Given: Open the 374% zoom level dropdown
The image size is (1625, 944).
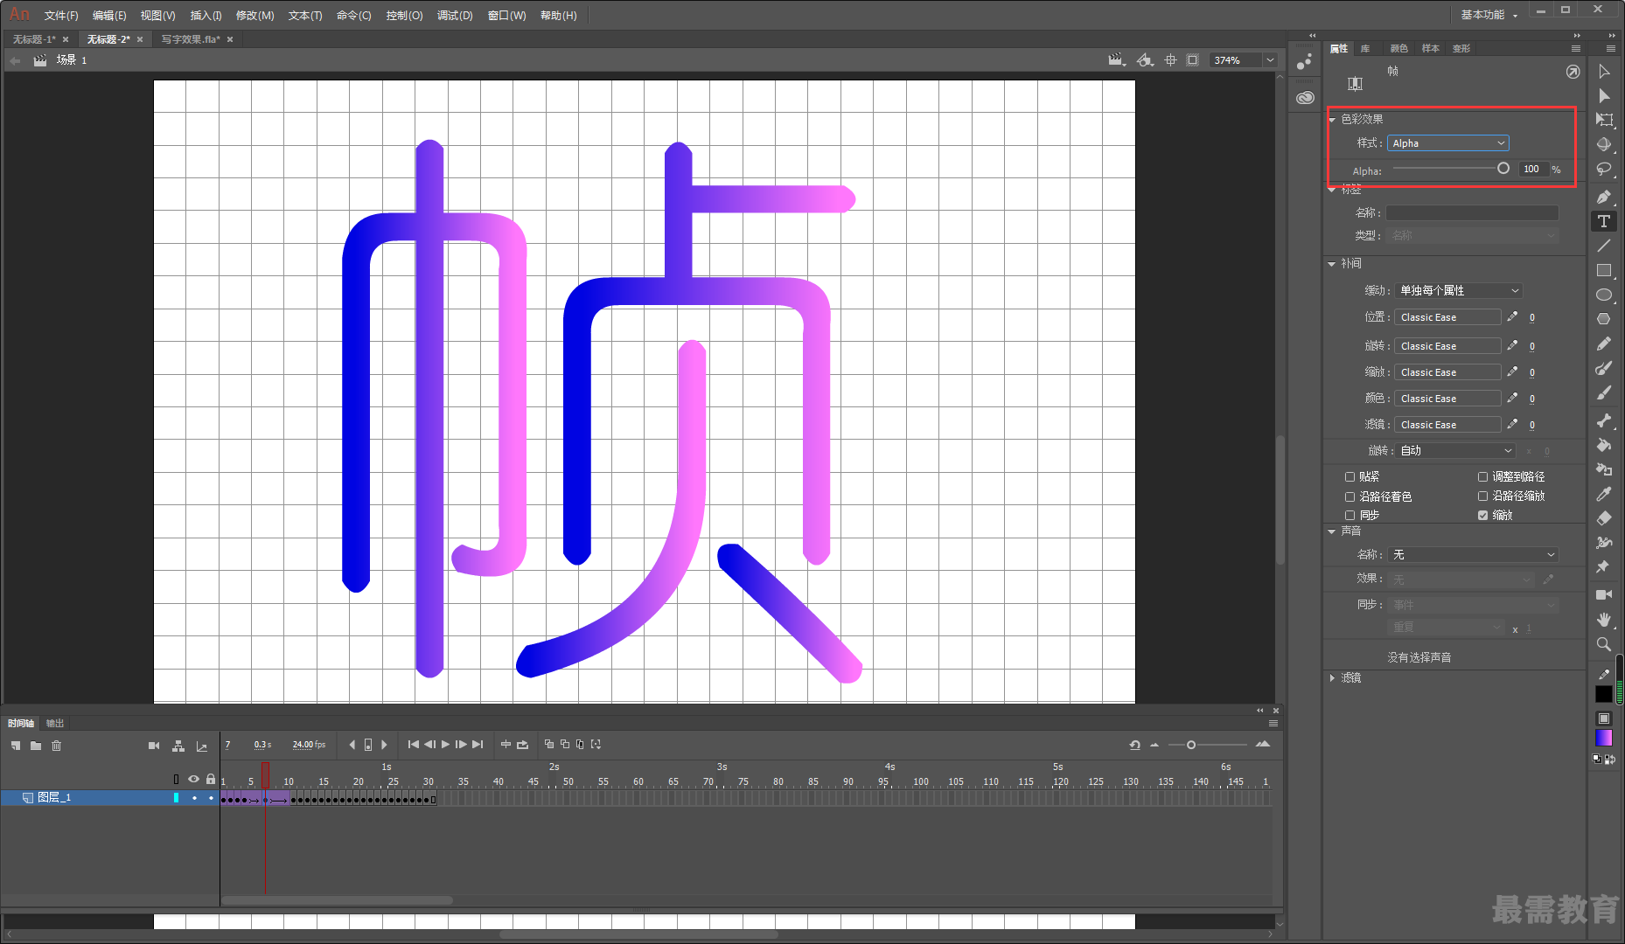Looking at the screenshot, I should tap(1270, 60).
